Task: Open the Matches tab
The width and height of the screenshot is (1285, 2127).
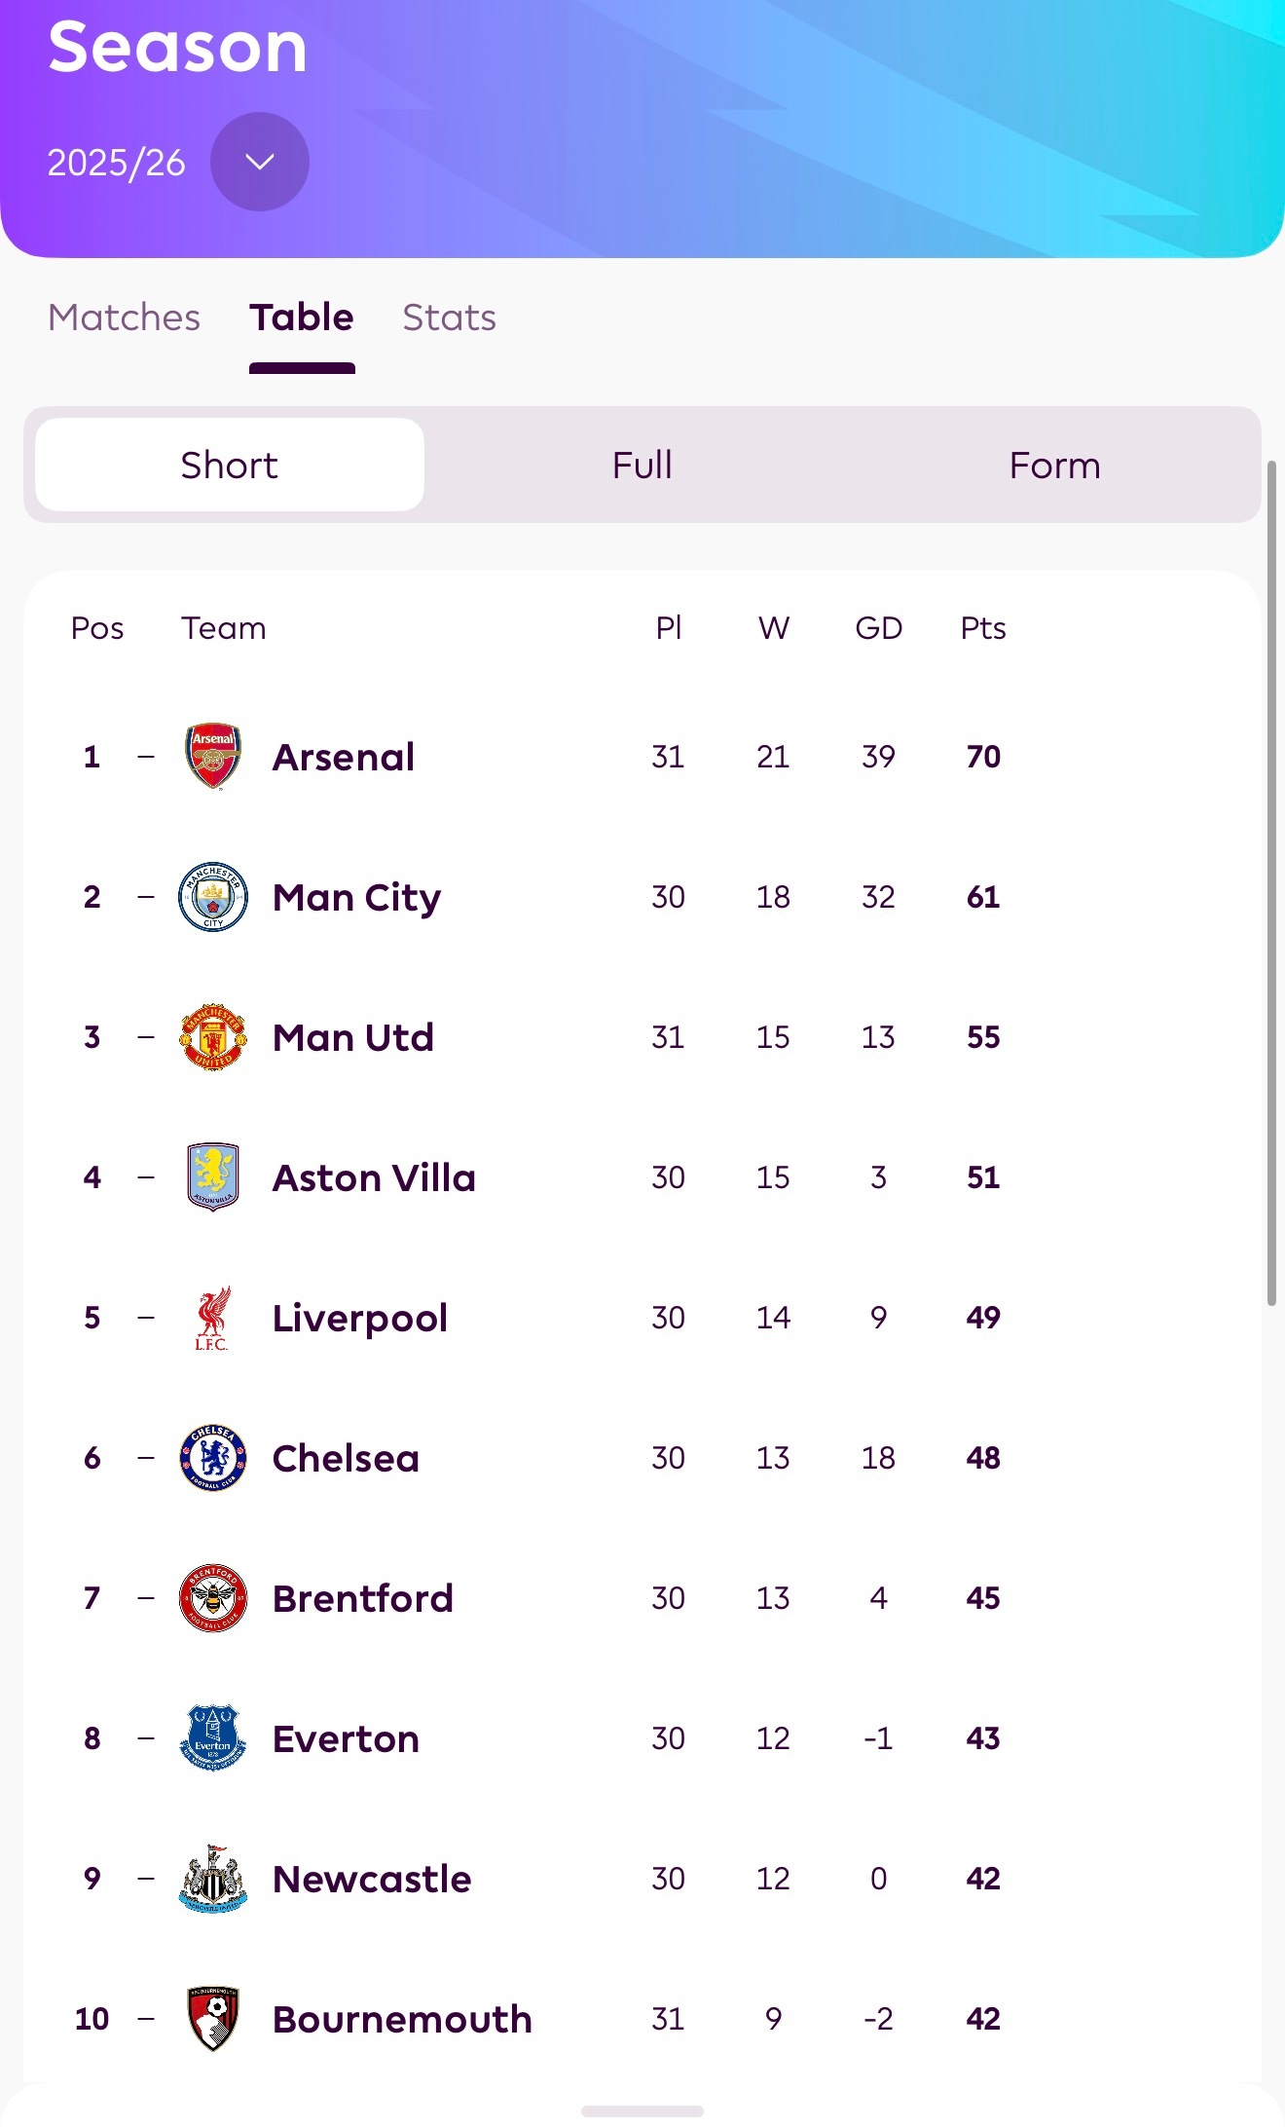Action: click(124, 317)
